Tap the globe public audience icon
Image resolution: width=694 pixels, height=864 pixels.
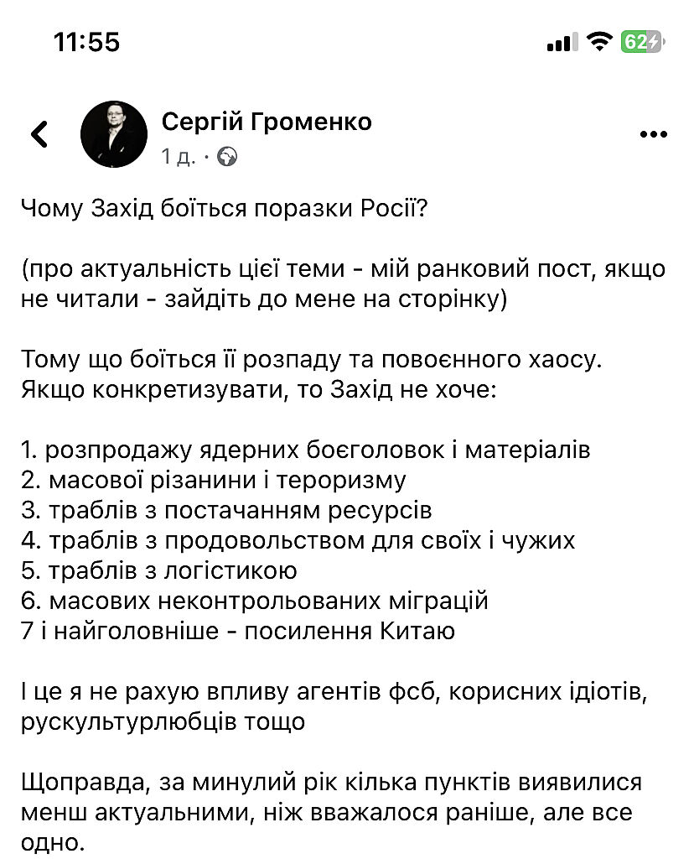coord(227,156)
